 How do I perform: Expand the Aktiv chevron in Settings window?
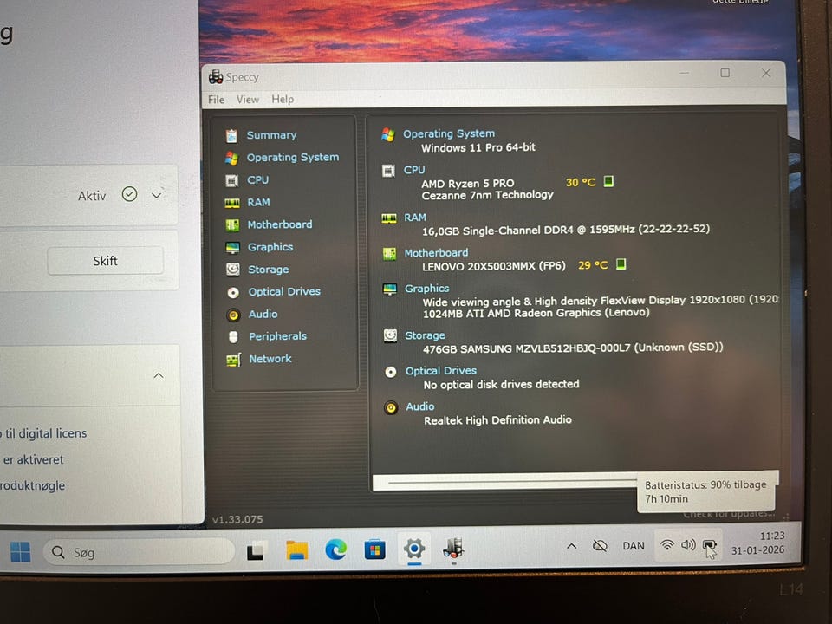coord(156,195)
